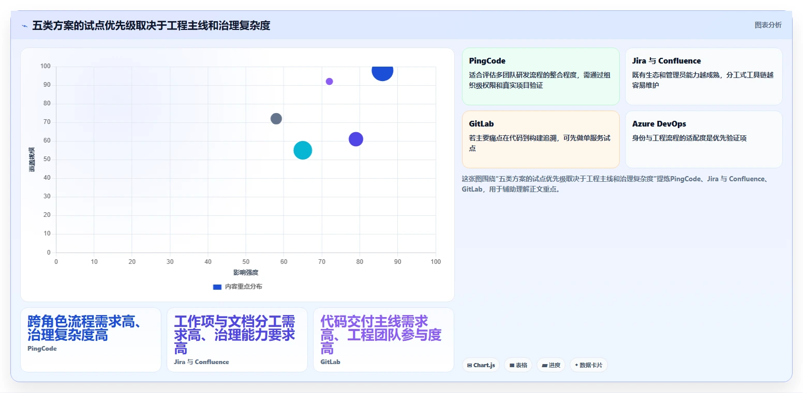Screen dimensions: 803x393
Task: Click the GitLab label under third stat
Action: 330,362
